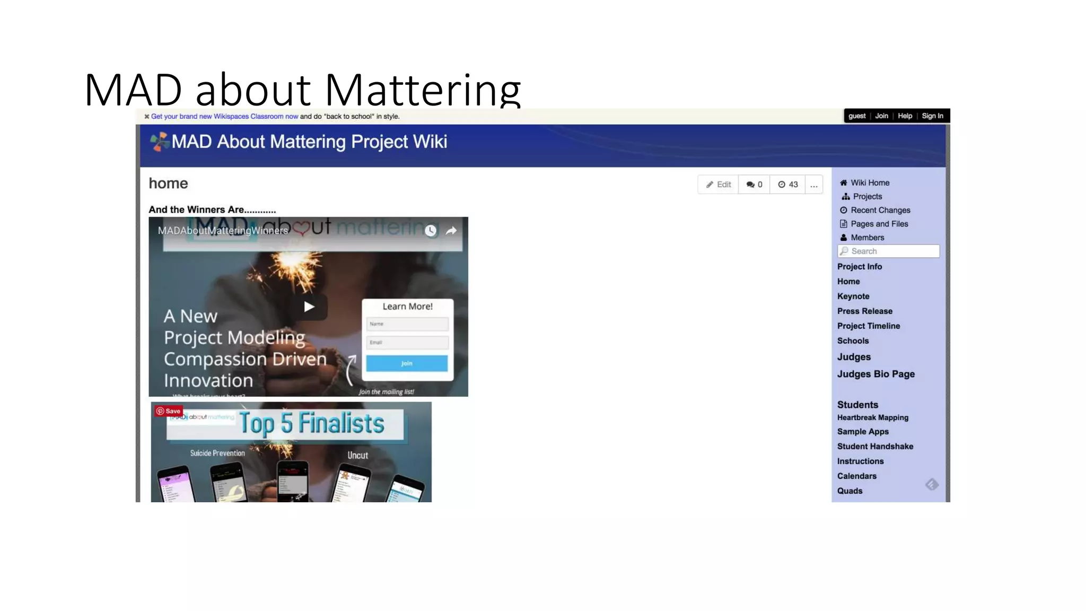The height and width of the screenshot is (611, 1086).
Task: Open the page discussion comments count
Action: click(x=754, y=185)
